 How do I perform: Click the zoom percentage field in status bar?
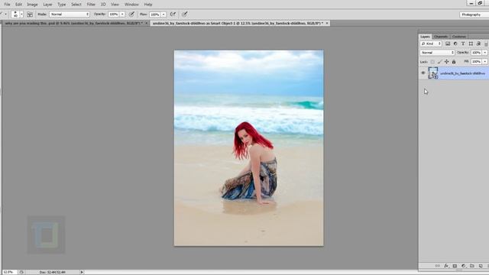9,272
